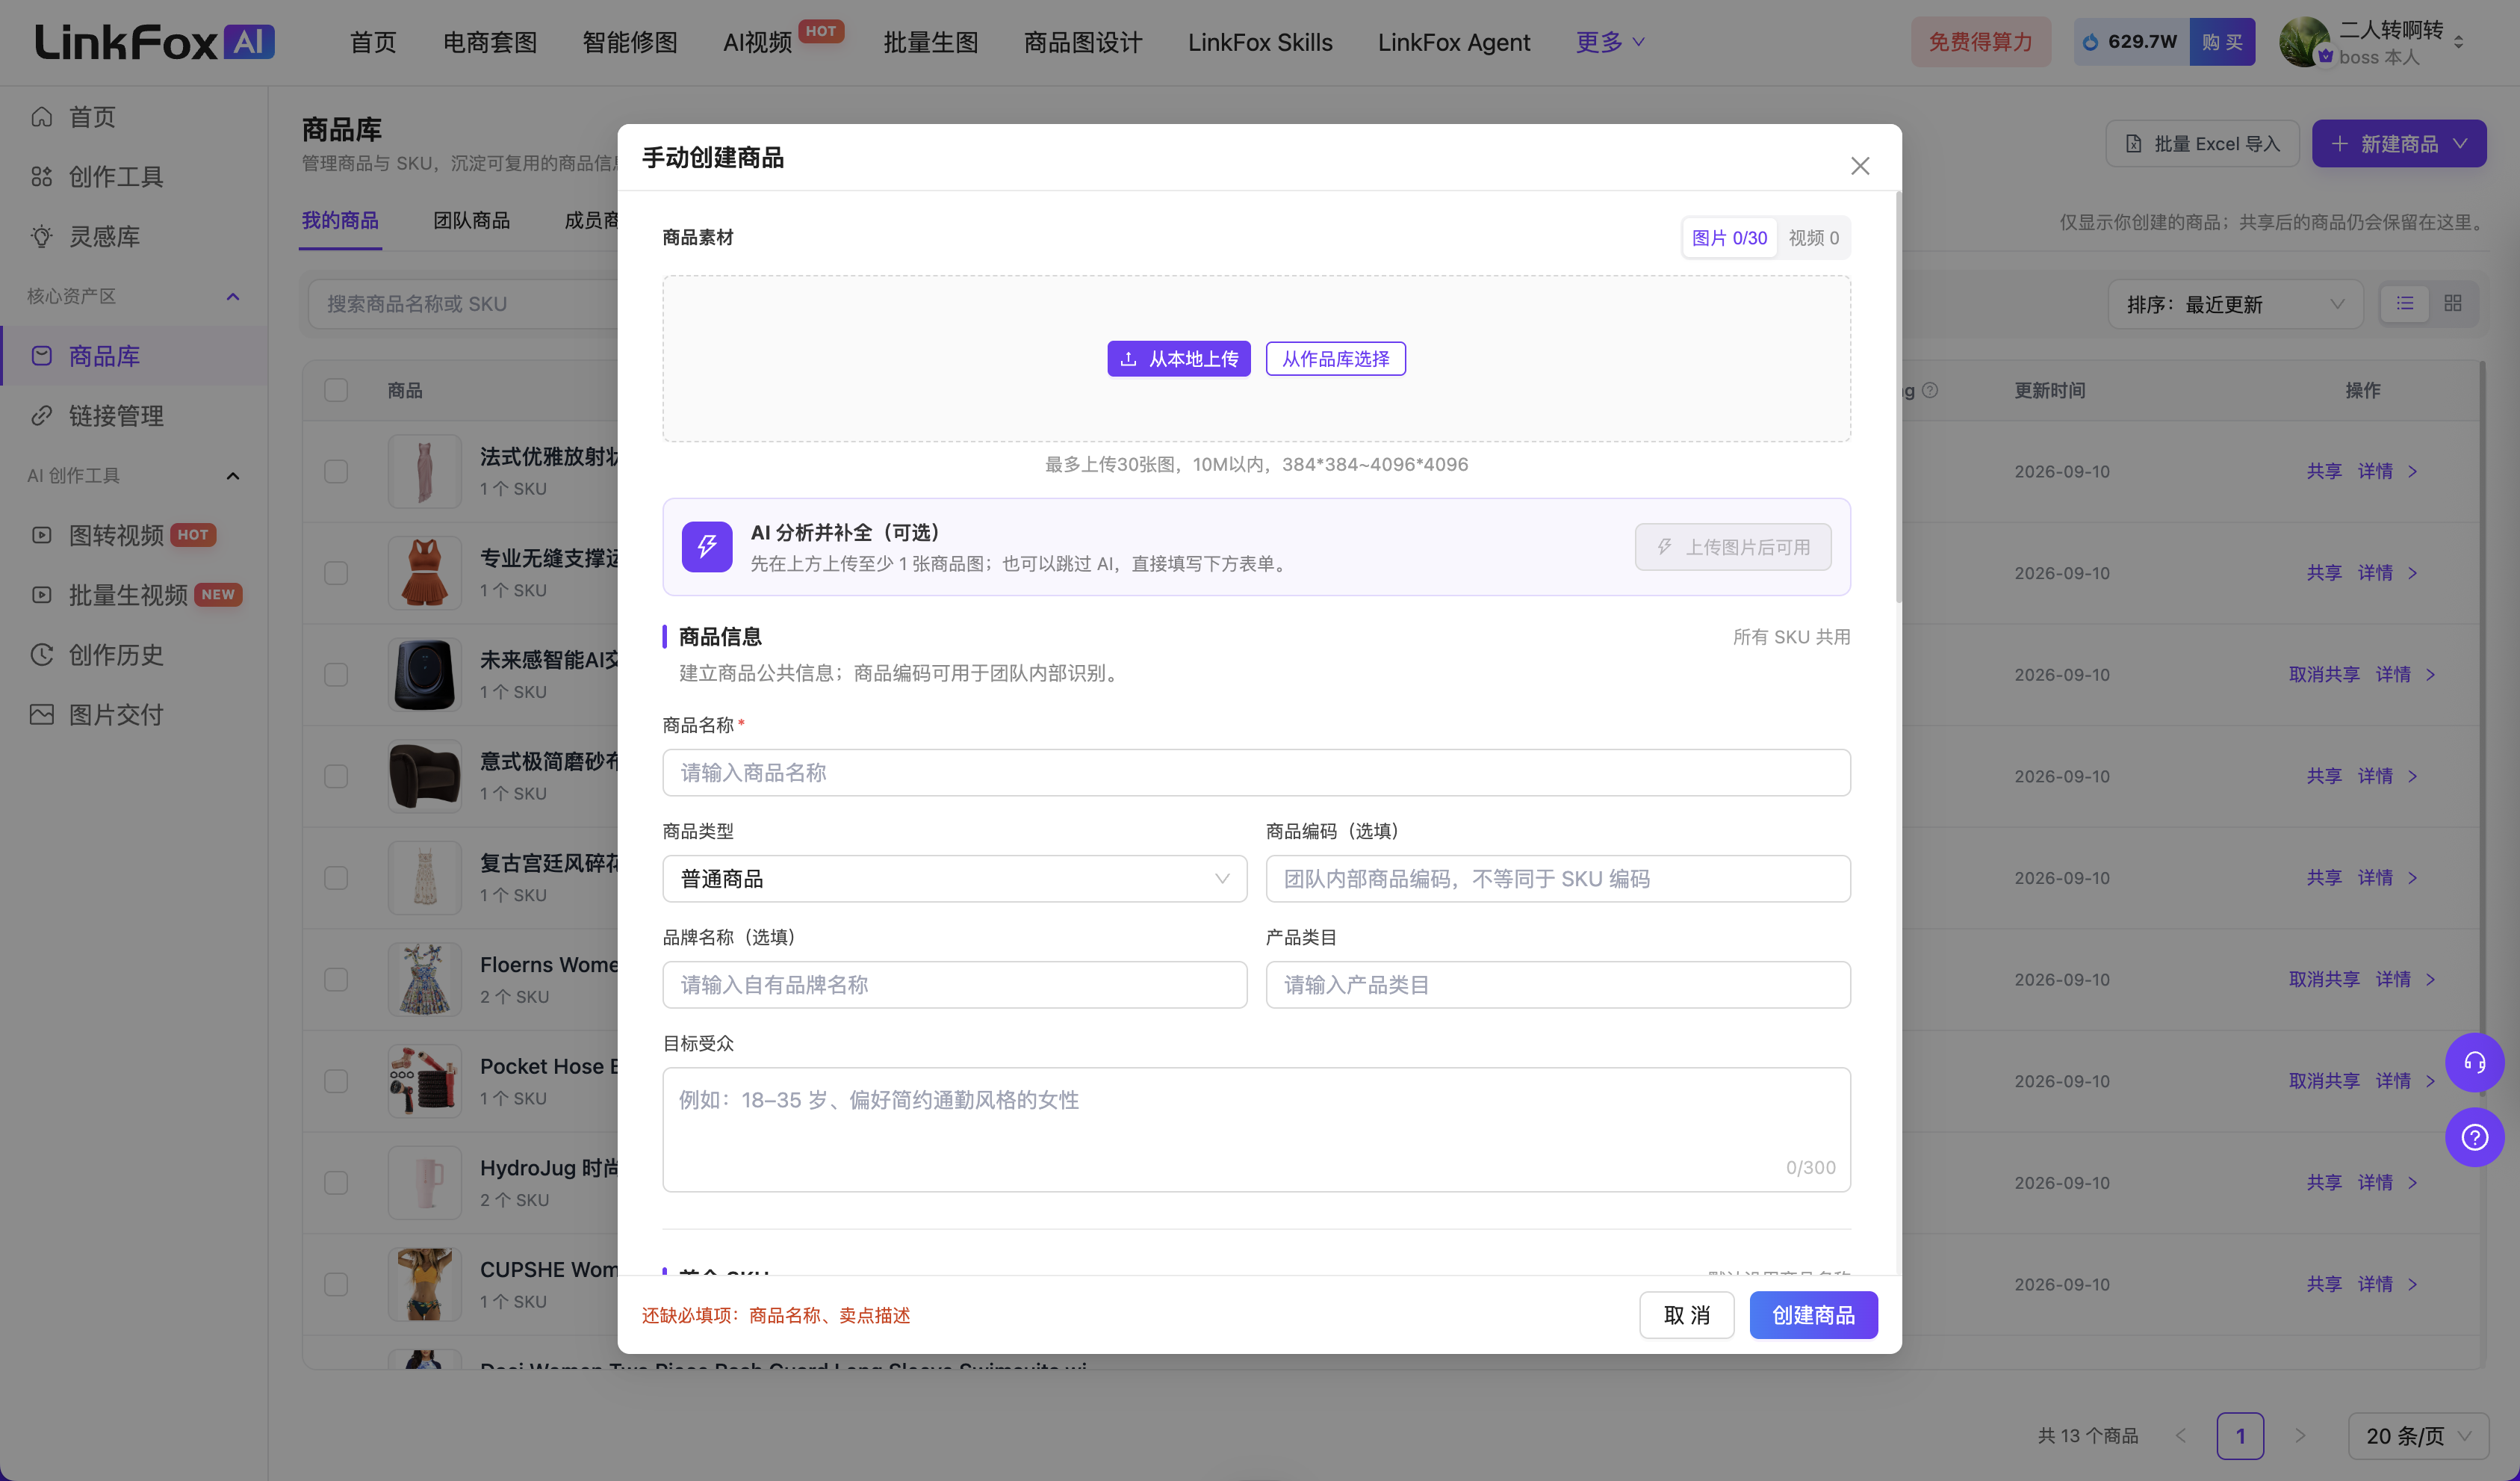2520x1481 pixels.
Task: Select 链接管理 link icon in sidebar
Action: coord(41,415)
